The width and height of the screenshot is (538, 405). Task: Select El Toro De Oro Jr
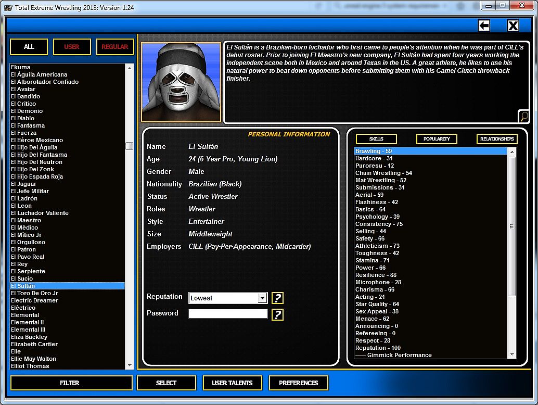[67, 293]
